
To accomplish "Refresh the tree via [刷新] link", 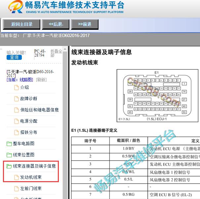I will coord(41,80).
